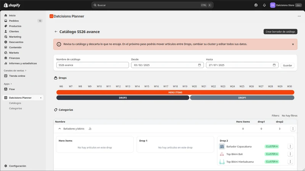Collapse the Bañadores y bikinis row

click(x=59, y=129)
